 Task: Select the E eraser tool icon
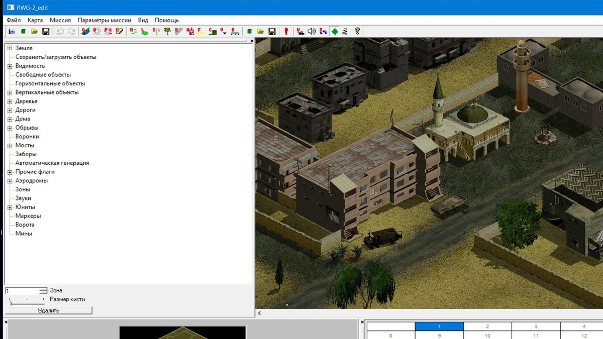pyautogui.click(x=120, y=31)
